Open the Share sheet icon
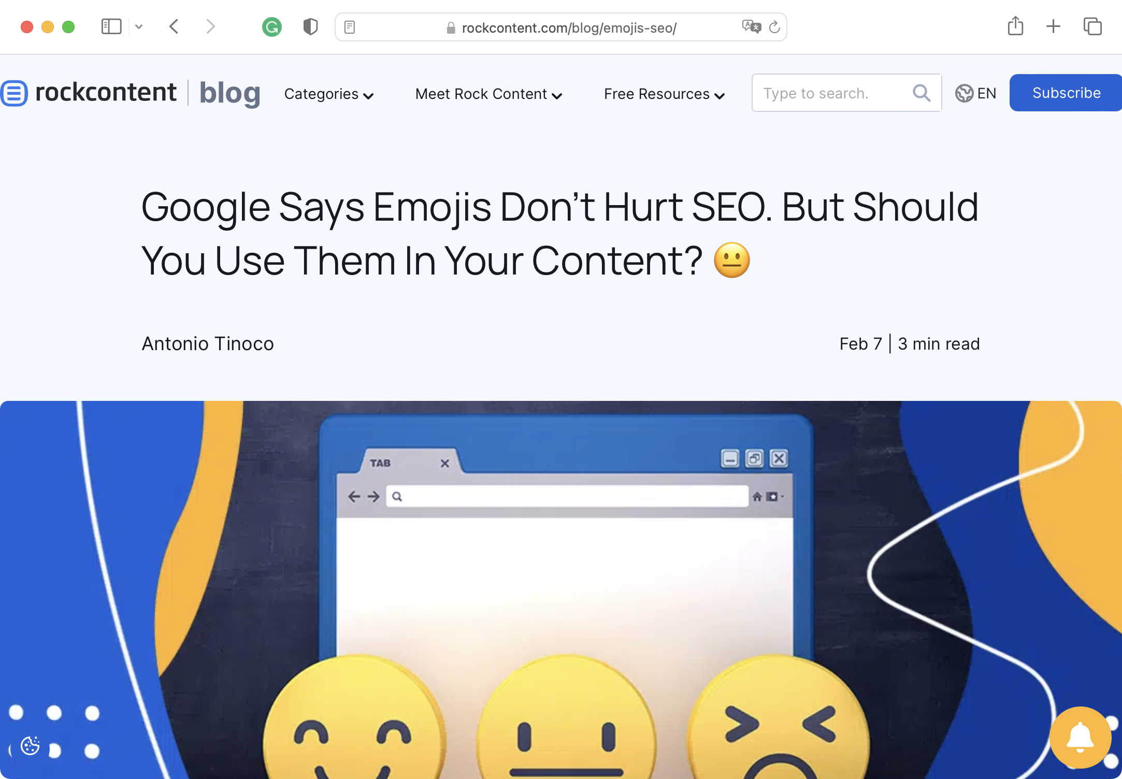Viewport: 1122px width, 779px height. [x=1015, y=26]
